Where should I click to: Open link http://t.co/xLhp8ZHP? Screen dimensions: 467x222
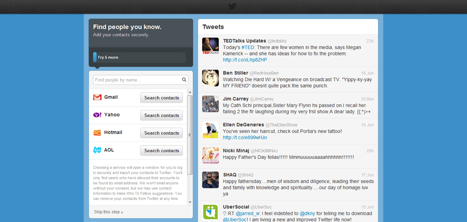coord(245,60)
